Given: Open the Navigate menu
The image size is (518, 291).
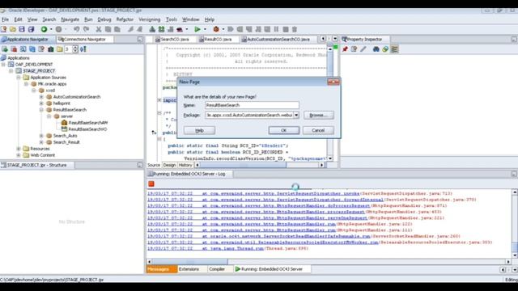Looking at the screenshot, I should (x=70, y=19).
